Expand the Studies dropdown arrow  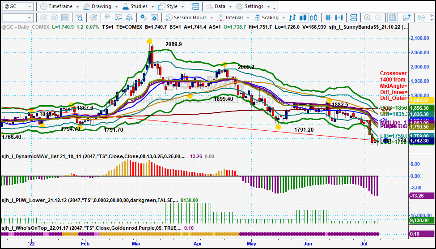click(x=153, y=7)
